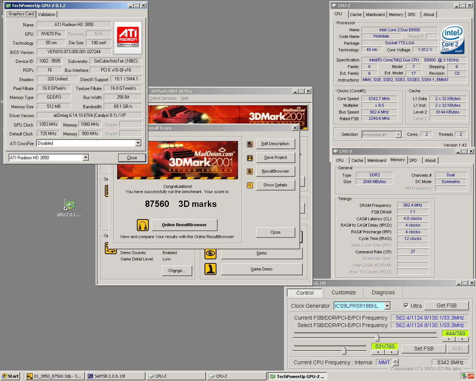Open the ATI Radeon HD 3850 card selector

[x=86, y=158]
